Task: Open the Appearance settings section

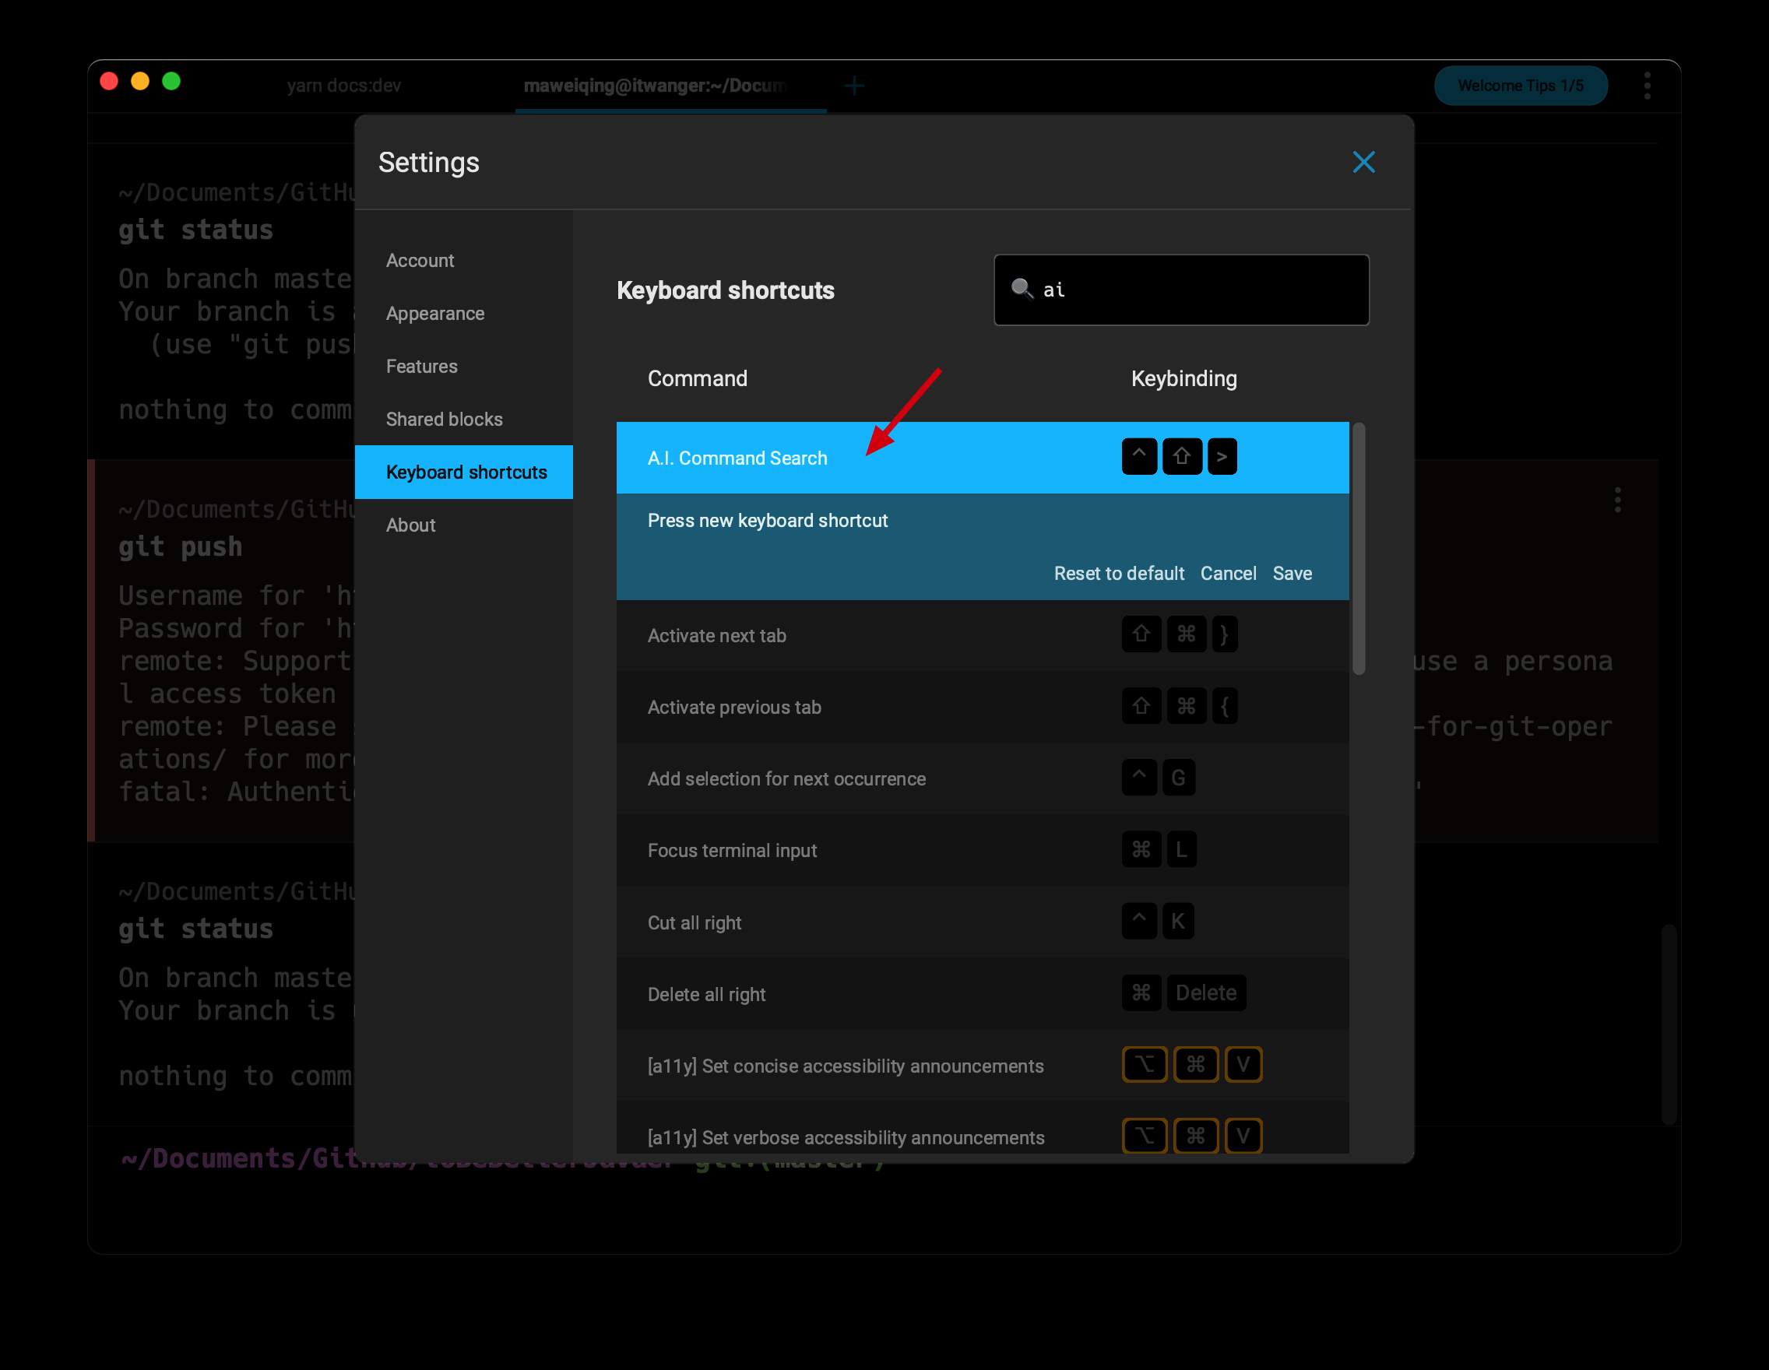Action: point(435,314)
